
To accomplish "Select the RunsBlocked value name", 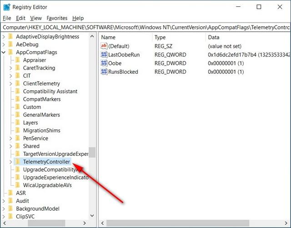I will pyautogui.click(x=123, y=72).
